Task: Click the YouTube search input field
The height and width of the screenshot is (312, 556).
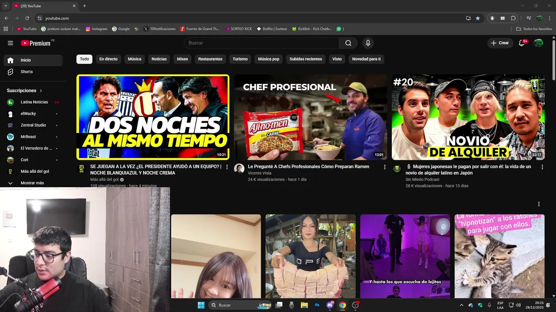Action: [262, 43]
